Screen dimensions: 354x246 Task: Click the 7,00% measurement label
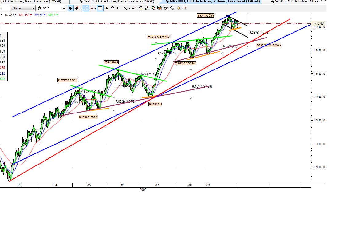coord(125,102)
